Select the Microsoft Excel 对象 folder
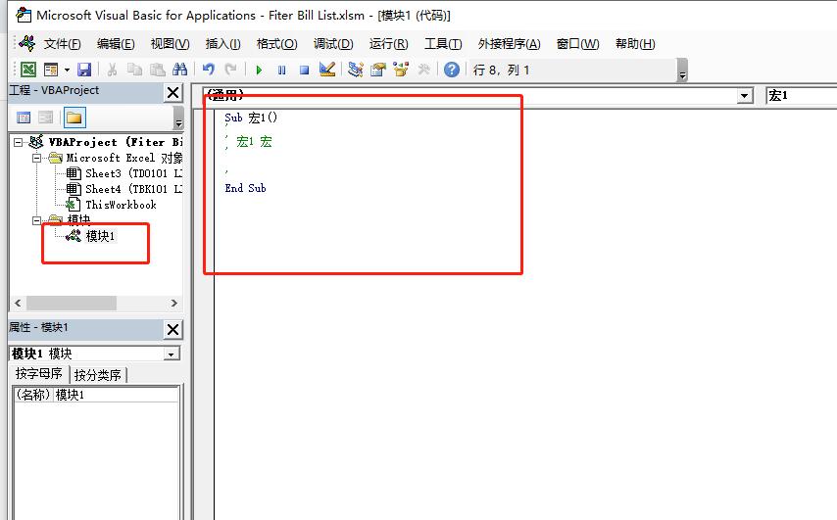Image resolution: width=837 pixels, height=520 pixels. point(123,158)
